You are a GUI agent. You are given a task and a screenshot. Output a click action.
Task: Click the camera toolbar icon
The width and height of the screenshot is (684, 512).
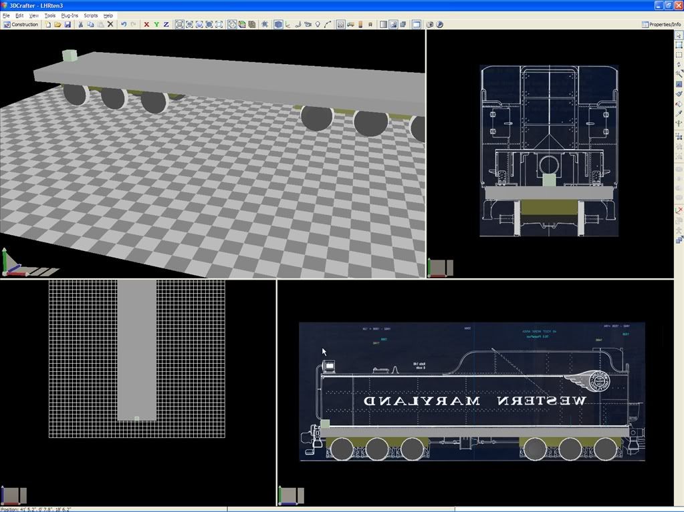point(308,25)
